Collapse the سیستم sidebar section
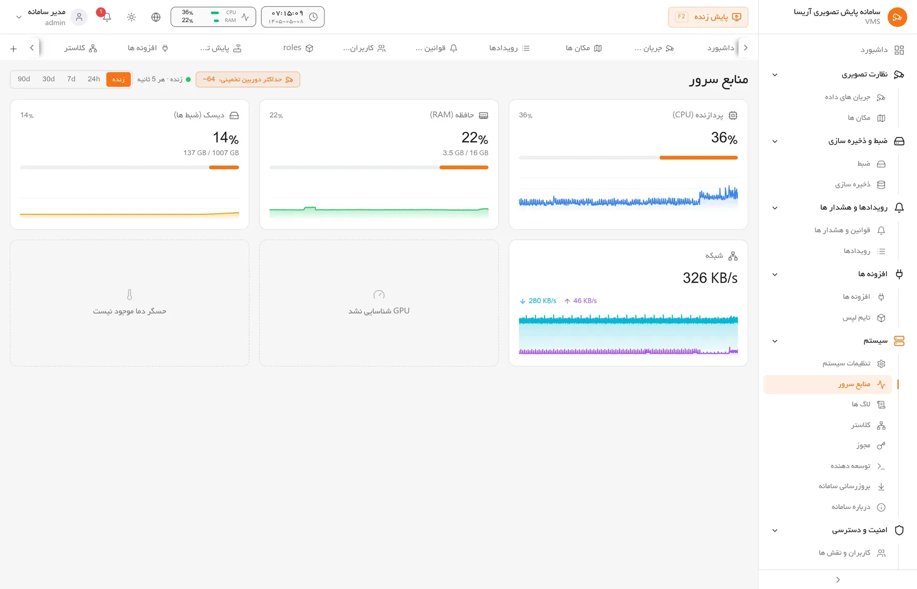917x589 pixels. 775,341
